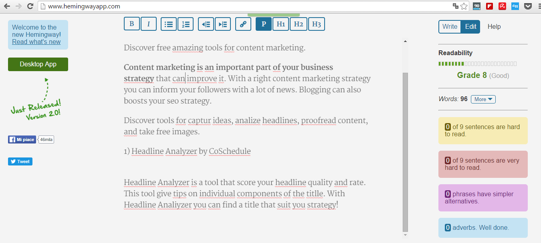541x243 pixels.
Task: Click the misspelled word 'titlle'
Action: coord(314,193)
